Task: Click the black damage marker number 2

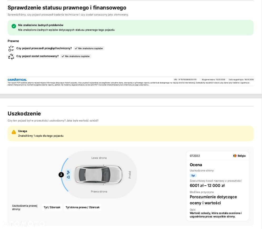Action: 61,175
